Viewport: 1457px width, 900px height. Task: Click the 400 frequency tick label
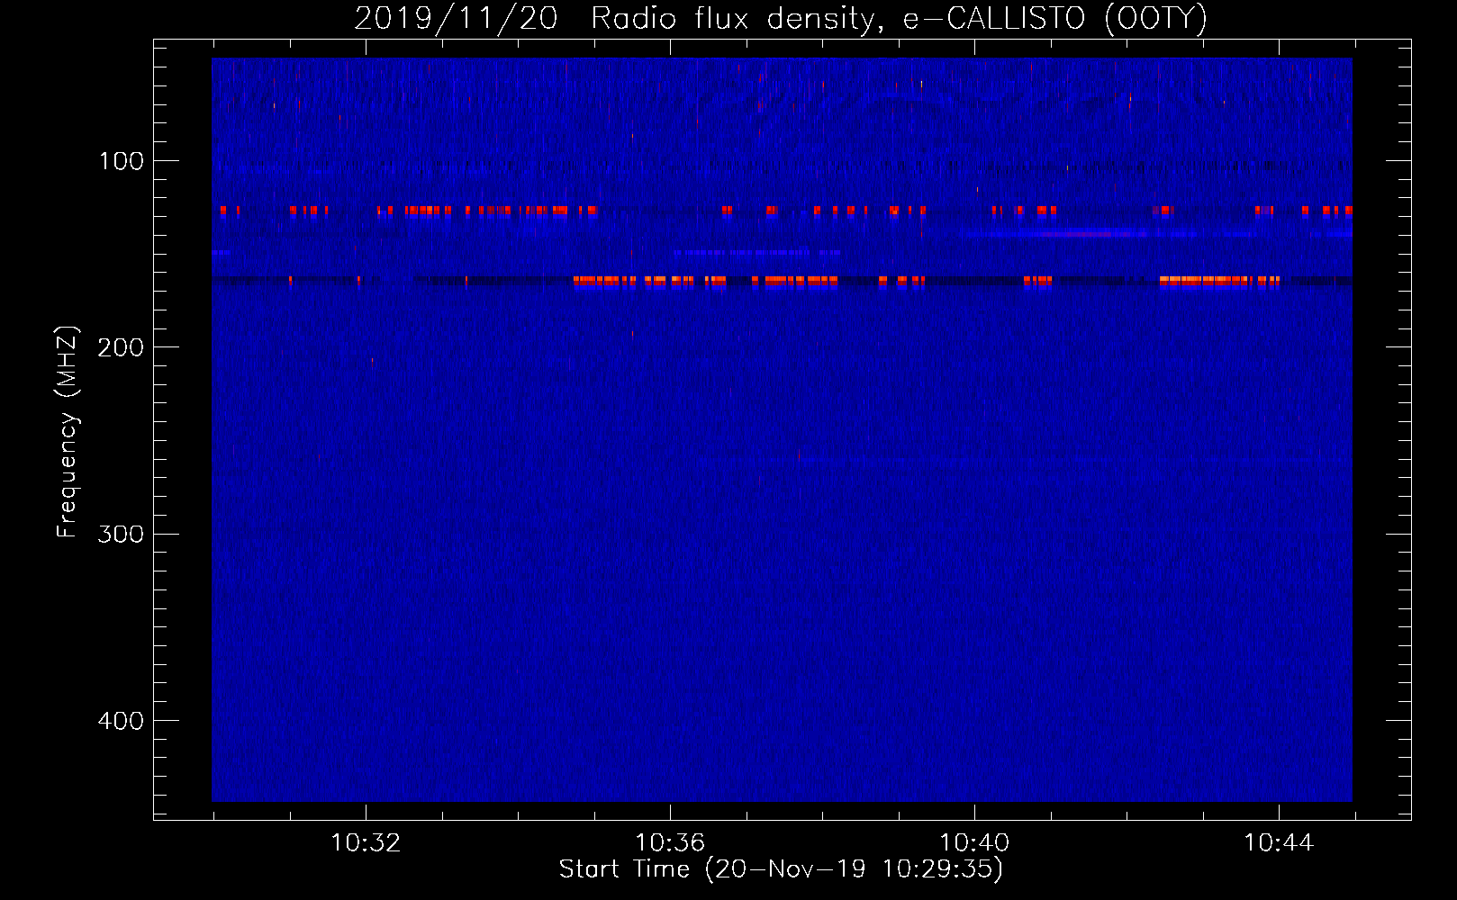pos(121,721)
